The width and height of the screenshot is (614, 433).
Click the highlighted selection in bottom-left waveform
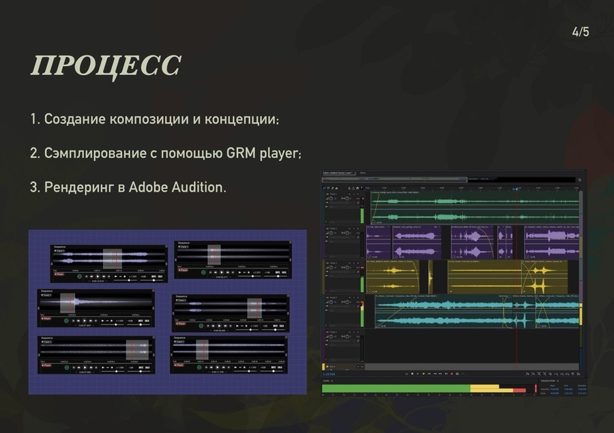[137, 350]
